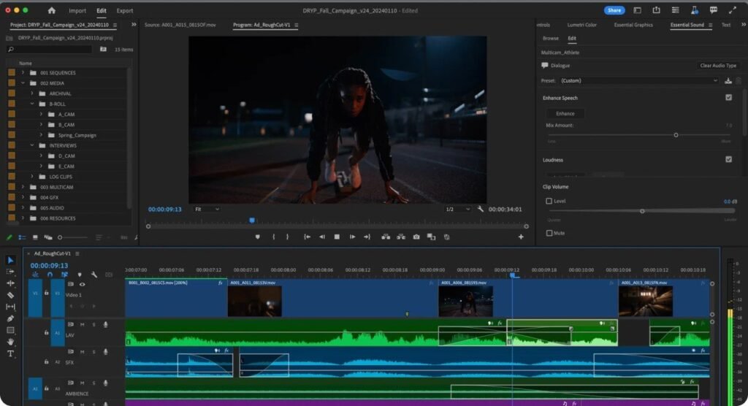Viewport: 748px width, 406px height.
Task: Select the Selection tool arrow
Action: [x=10, y=260]
